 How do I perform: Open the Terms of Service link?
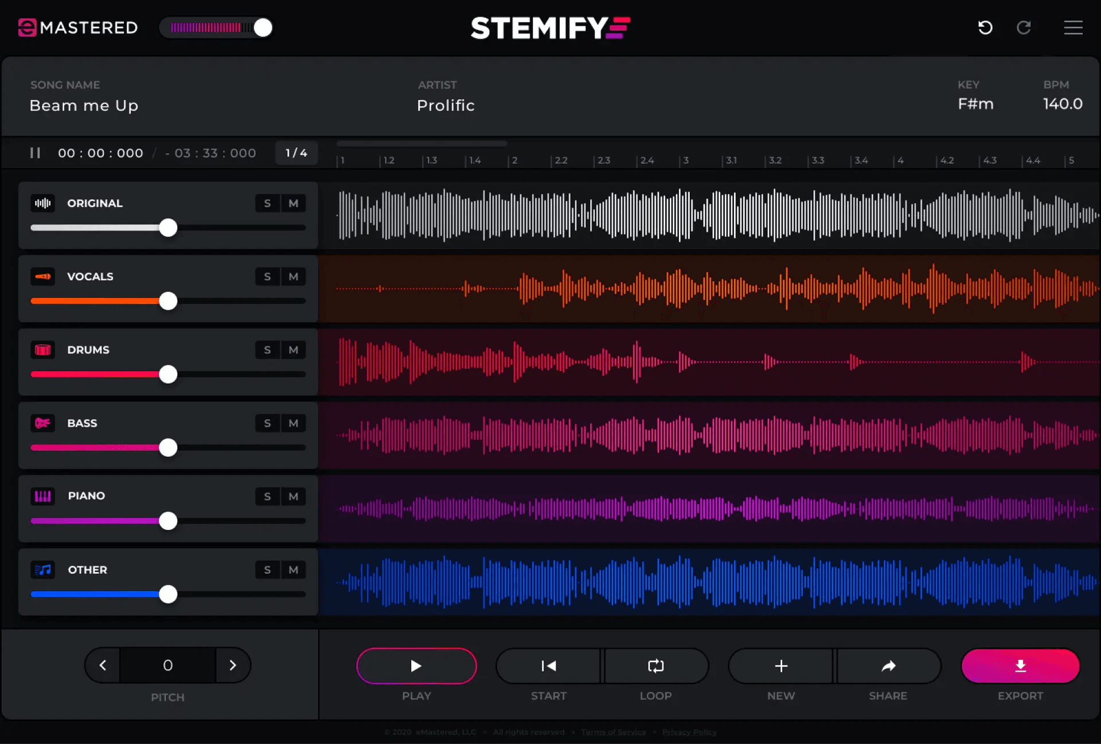coord(613,732)
